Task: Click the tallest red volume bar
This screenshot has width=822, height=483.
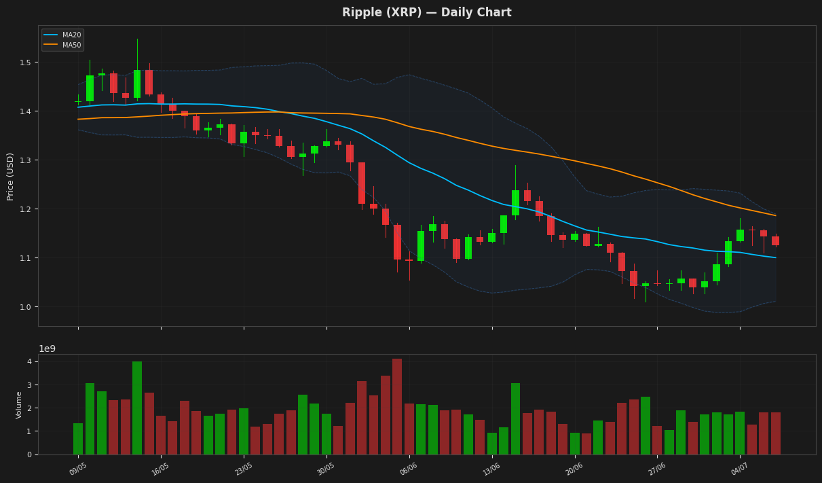Action: (397, 406)
